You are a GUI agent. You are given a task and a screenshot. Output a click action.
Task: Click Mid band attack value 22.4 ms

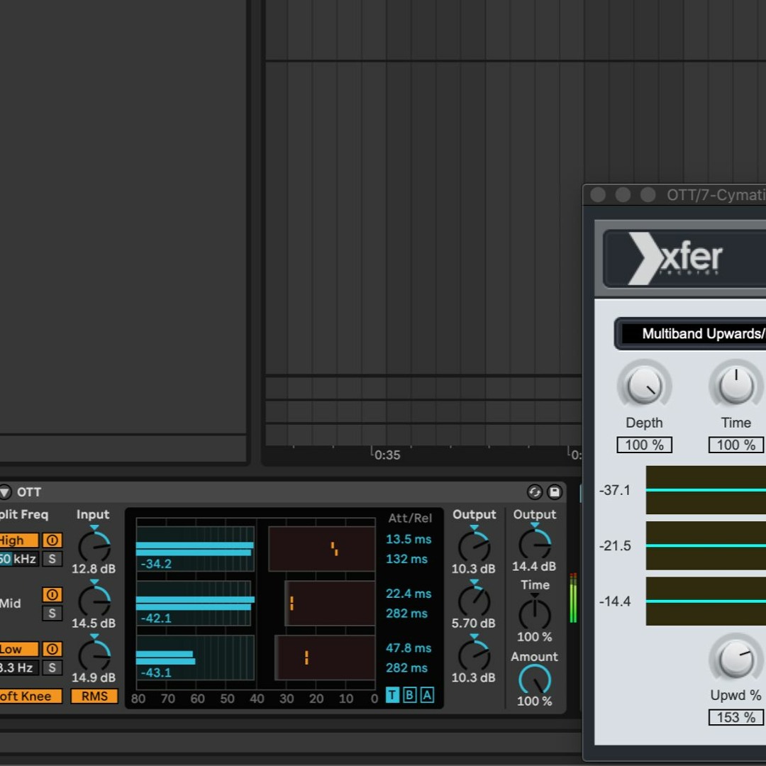(x=409, y=594)
